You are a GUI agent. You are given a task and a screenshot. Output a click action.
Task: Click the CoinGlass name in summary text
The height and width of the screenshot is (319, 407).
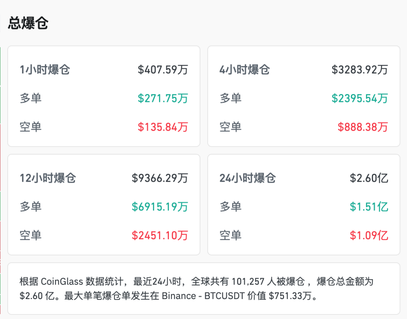click(x=61, y=281)
